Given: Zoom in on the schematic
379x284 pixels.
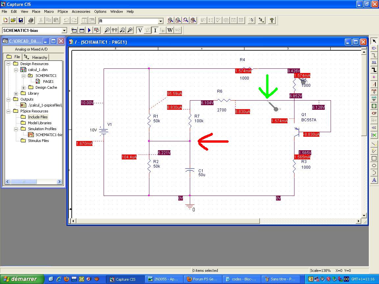Looking at the screenshot, I should coord(170,20).
